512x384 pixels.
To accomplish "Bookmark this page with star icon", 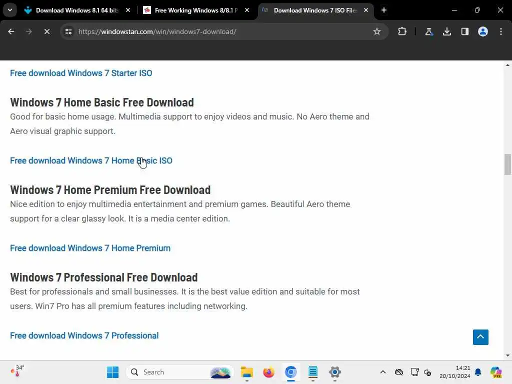I will click(x=377, y=31).
